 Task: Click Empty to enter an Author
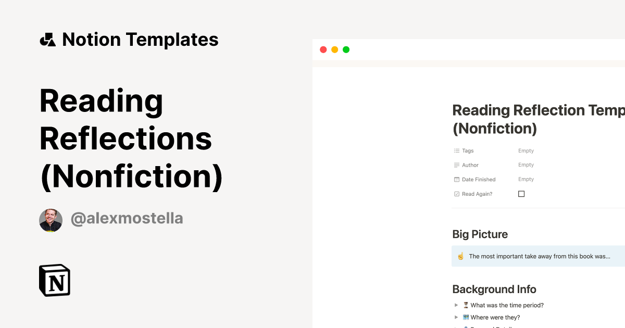(526, 165)
